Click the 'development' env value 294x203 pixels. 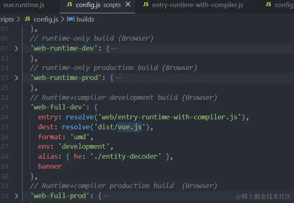[x=84, y=146]
